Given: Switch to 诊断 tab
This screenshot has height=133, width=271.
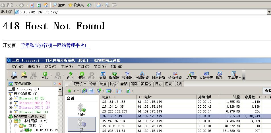Looking at the screenshot, I should [x=93, y=84].
